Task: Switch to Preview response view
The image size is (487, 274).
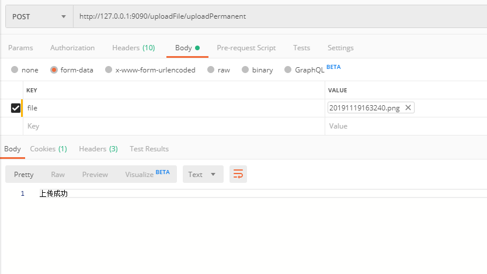Action: pos(95,174)
